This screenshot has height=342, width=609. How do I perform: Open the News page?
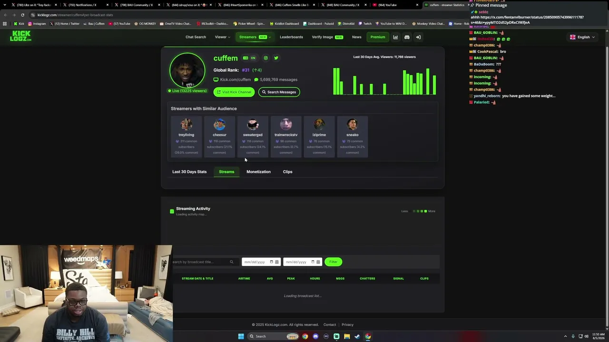point(356,37)
